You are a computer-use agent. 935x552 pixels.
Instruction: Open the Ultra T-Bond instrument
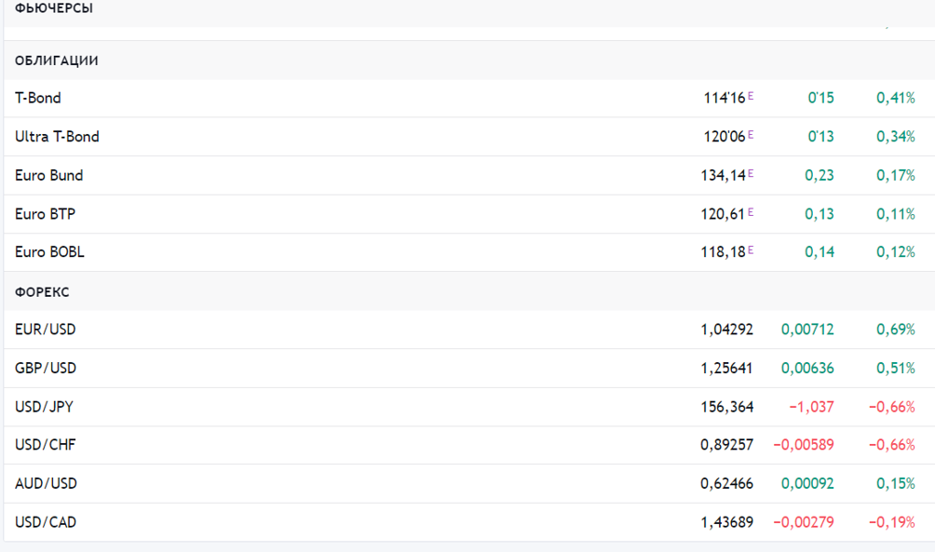click(57, 137)
